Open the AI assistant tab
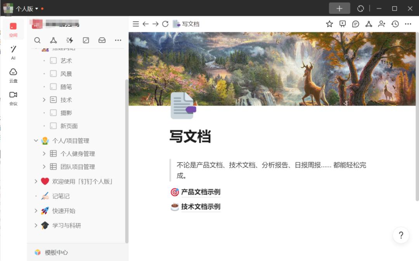Viewport: 419px width, 261px height. pos(13,52)
